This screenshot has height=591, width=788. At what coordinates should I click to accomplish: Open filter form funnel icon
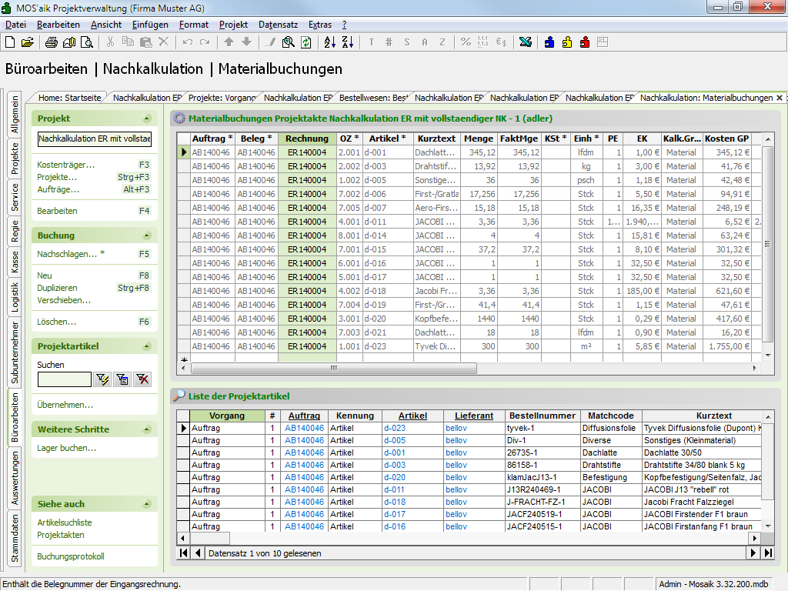click(x=122, y=379)
